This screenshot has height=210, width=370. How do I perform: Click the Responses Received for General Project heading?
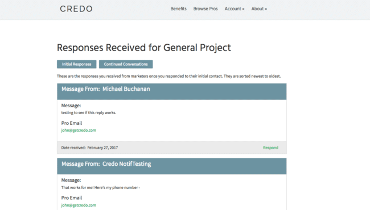pyautogui.click(x=143, y=48)
